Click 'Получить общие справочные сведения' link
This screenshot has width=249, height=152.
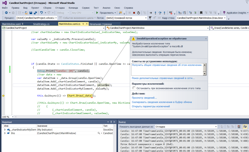click(x=167, y=65)
